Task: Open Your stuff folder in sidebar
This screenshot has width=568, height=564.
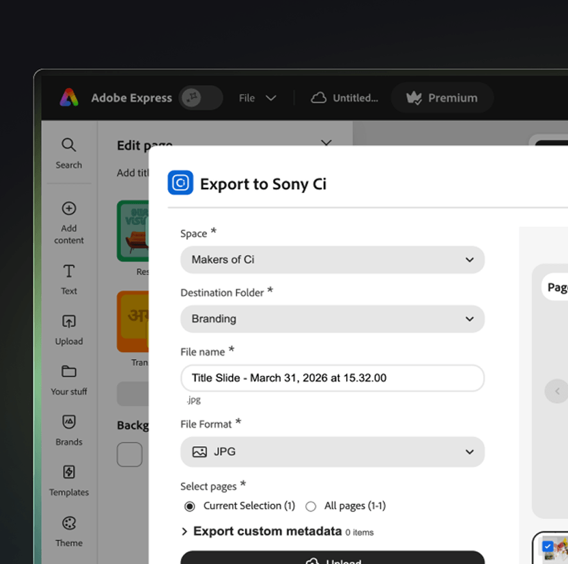Action: [69, 380]
